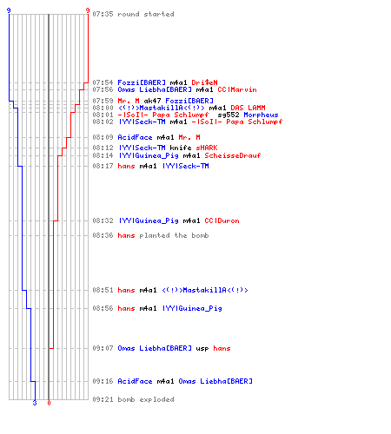The image size is (391, 434).
Task: Select sHARK in the knife kill line
Action: coord(207,148)
